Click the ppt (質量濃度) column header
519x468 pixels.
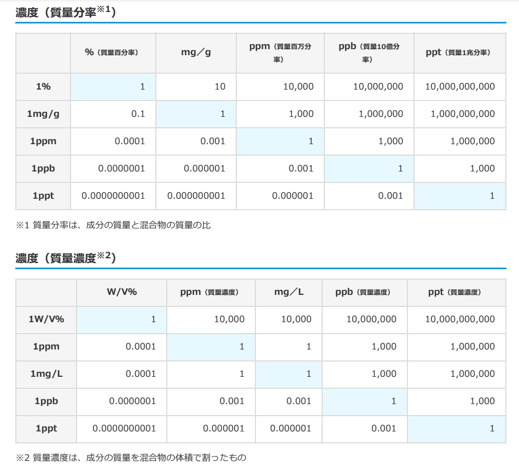pyautogui.click(x=456, y=292)
